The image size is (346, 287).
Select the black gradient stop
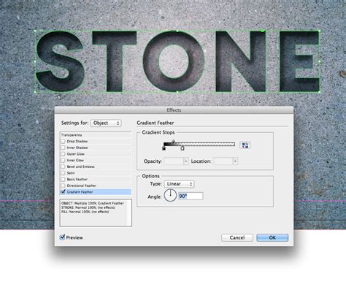point(164,148)
